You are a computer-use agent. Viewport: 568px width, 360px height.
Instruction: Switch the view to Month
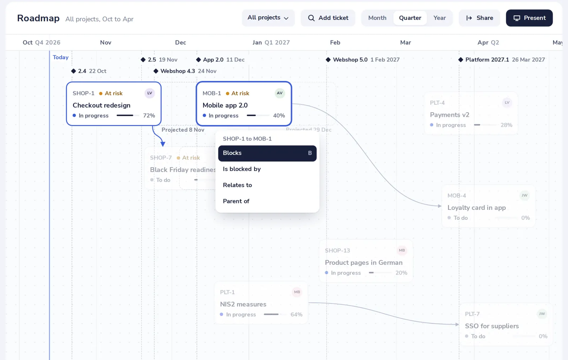(x=377, y=18)
